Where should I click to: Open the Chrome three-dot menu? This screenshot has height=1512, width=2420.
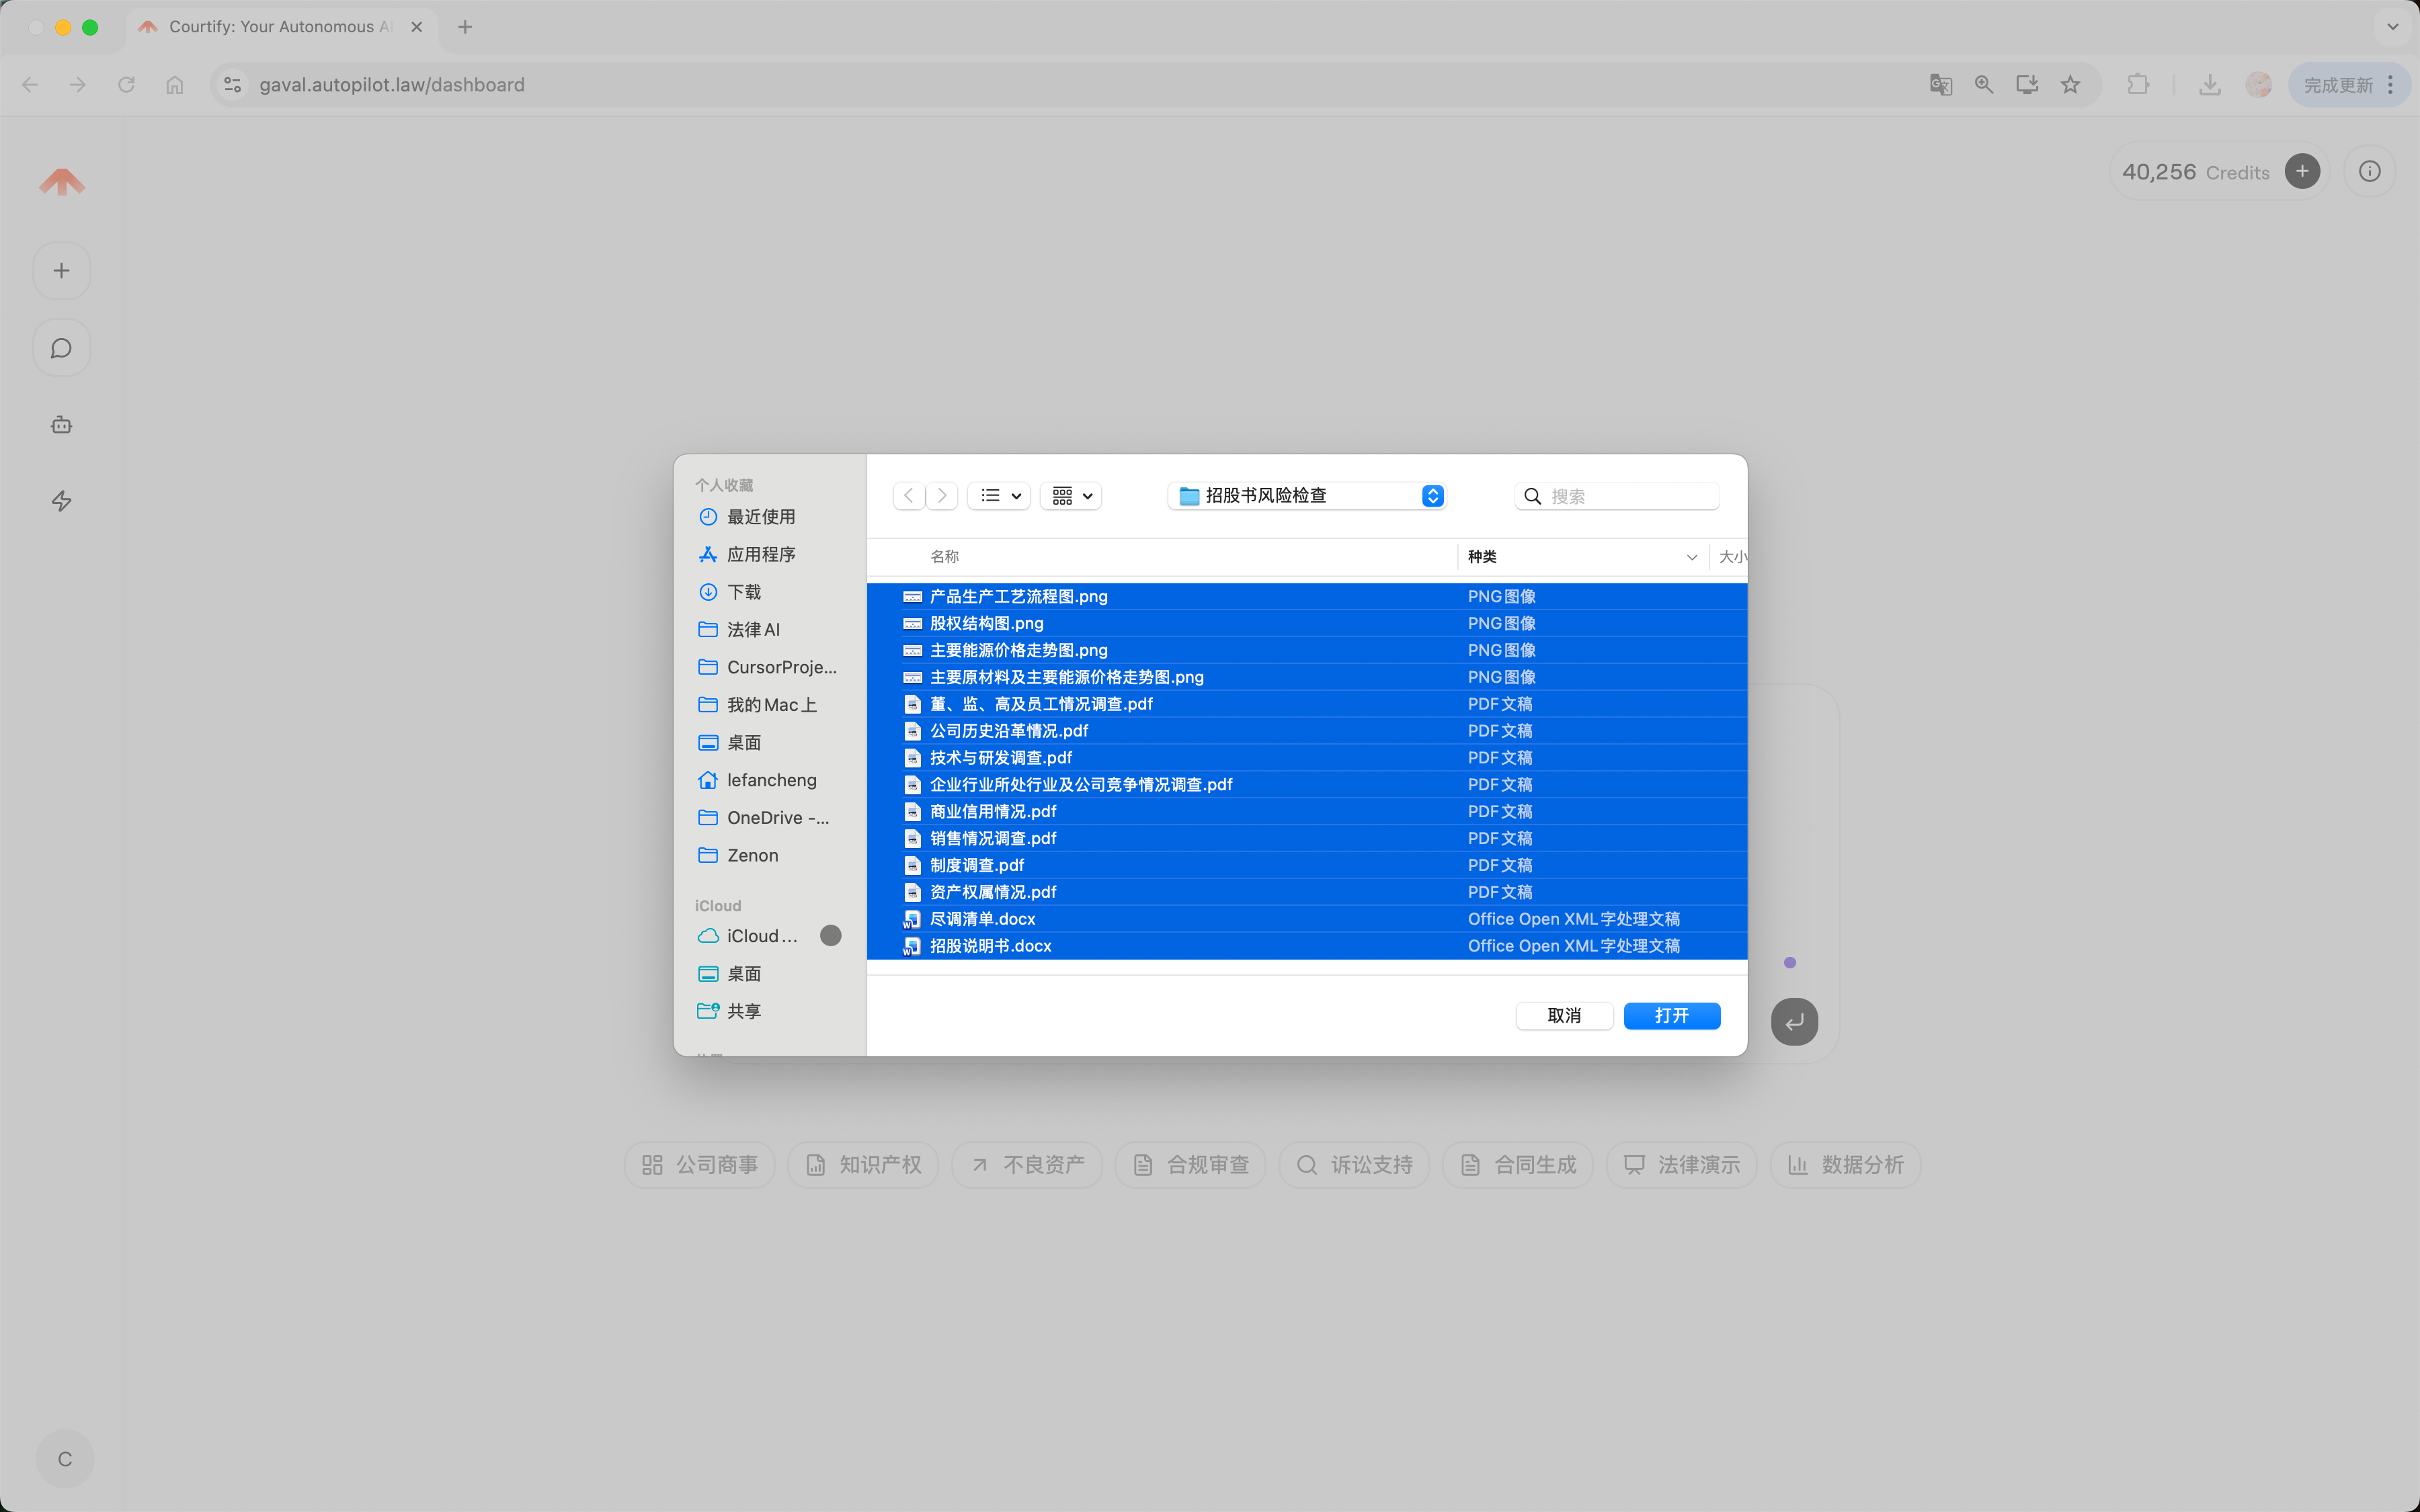click(x=2390, y=85)
